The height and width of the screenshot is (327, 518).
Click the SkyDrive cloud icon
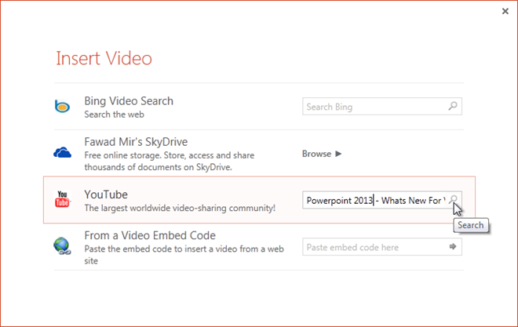tap(63, 153)
